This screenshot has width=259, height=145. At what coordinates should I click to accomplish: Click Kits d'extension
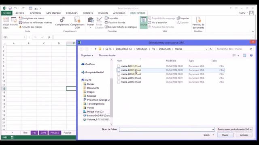pos(158,23)
